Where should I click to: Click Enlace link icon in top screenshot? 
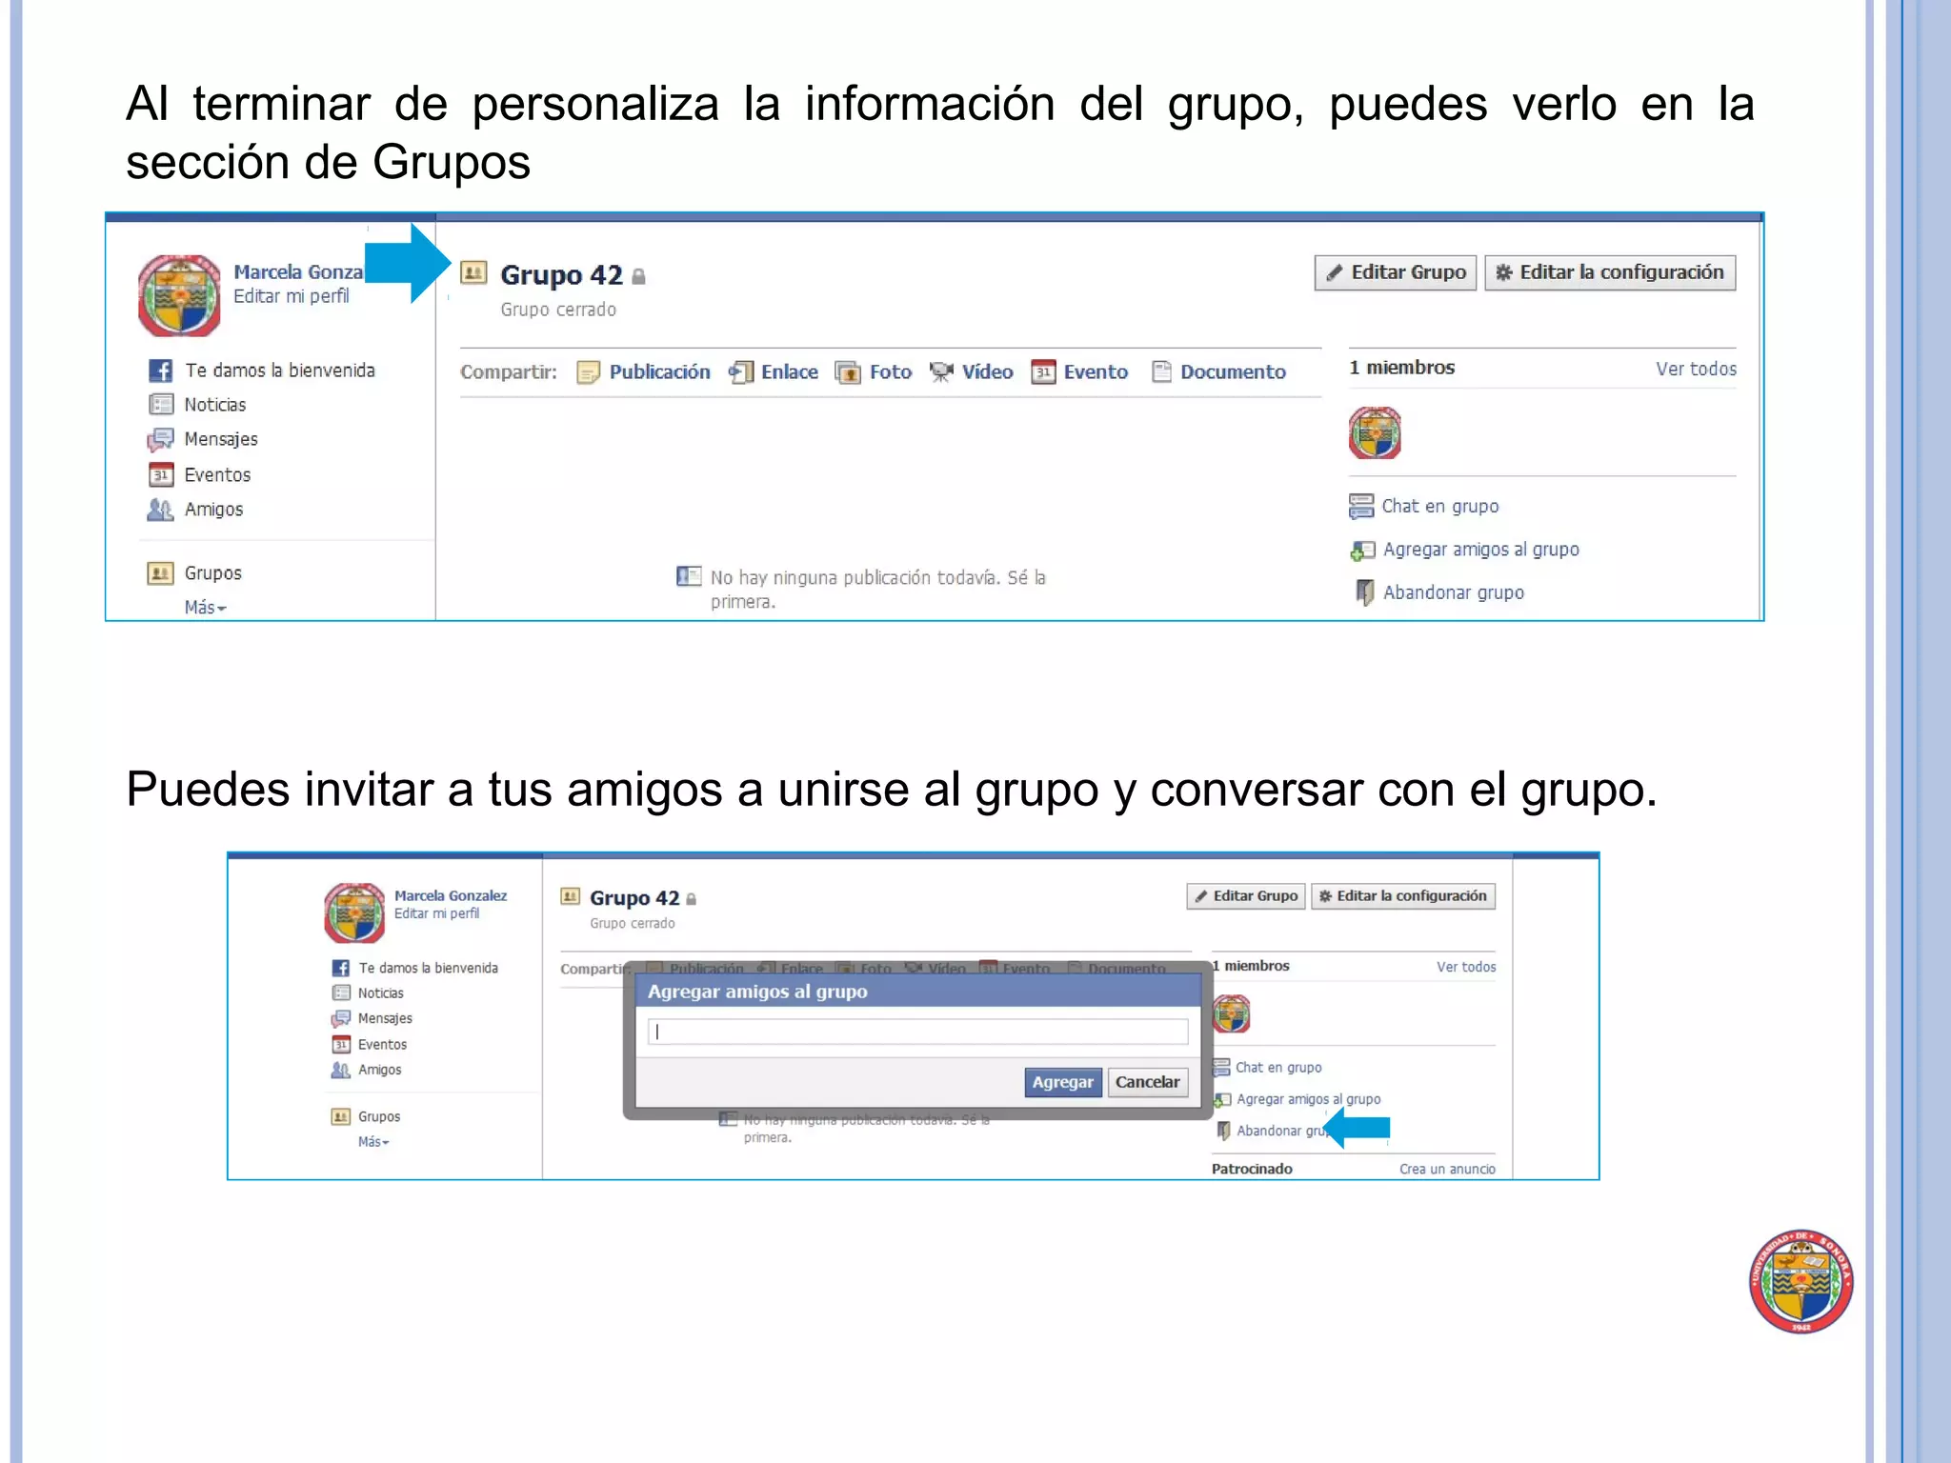741,372
